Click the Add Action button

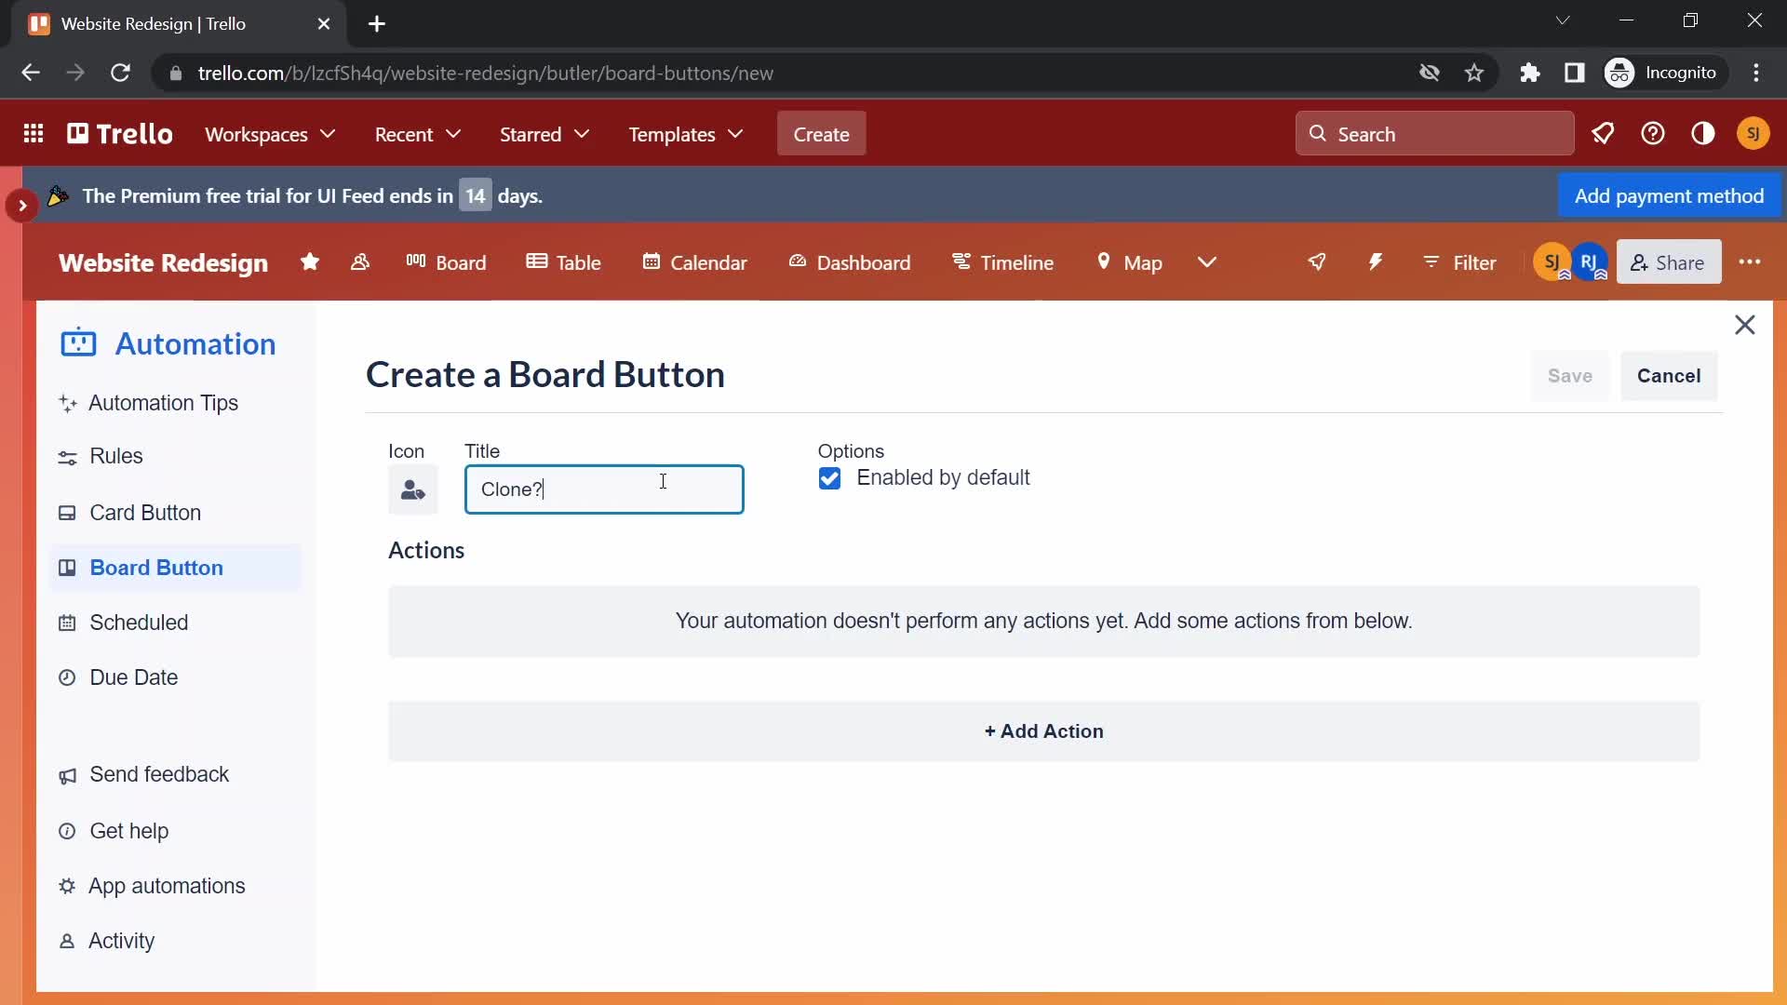coord(1043,730)
